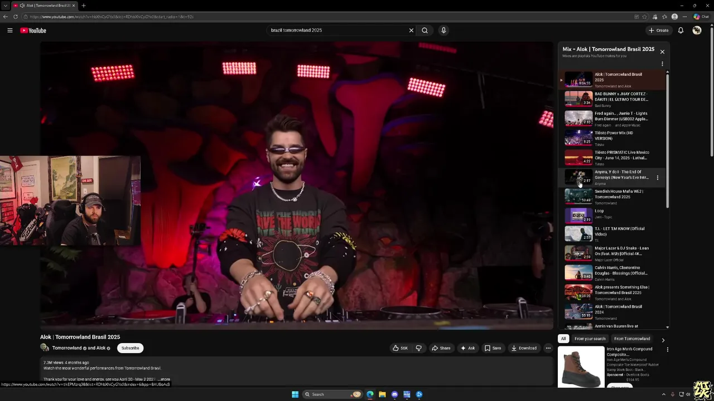
Task: Play Tiësto Power Mix (HD Version)
Action: [x=612, y=138]
